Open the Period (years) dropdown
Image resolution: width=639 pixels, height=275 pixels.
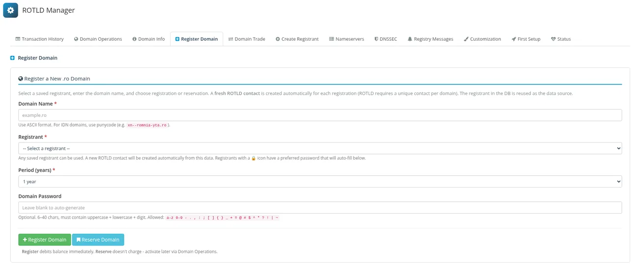[x=320, y=182]
